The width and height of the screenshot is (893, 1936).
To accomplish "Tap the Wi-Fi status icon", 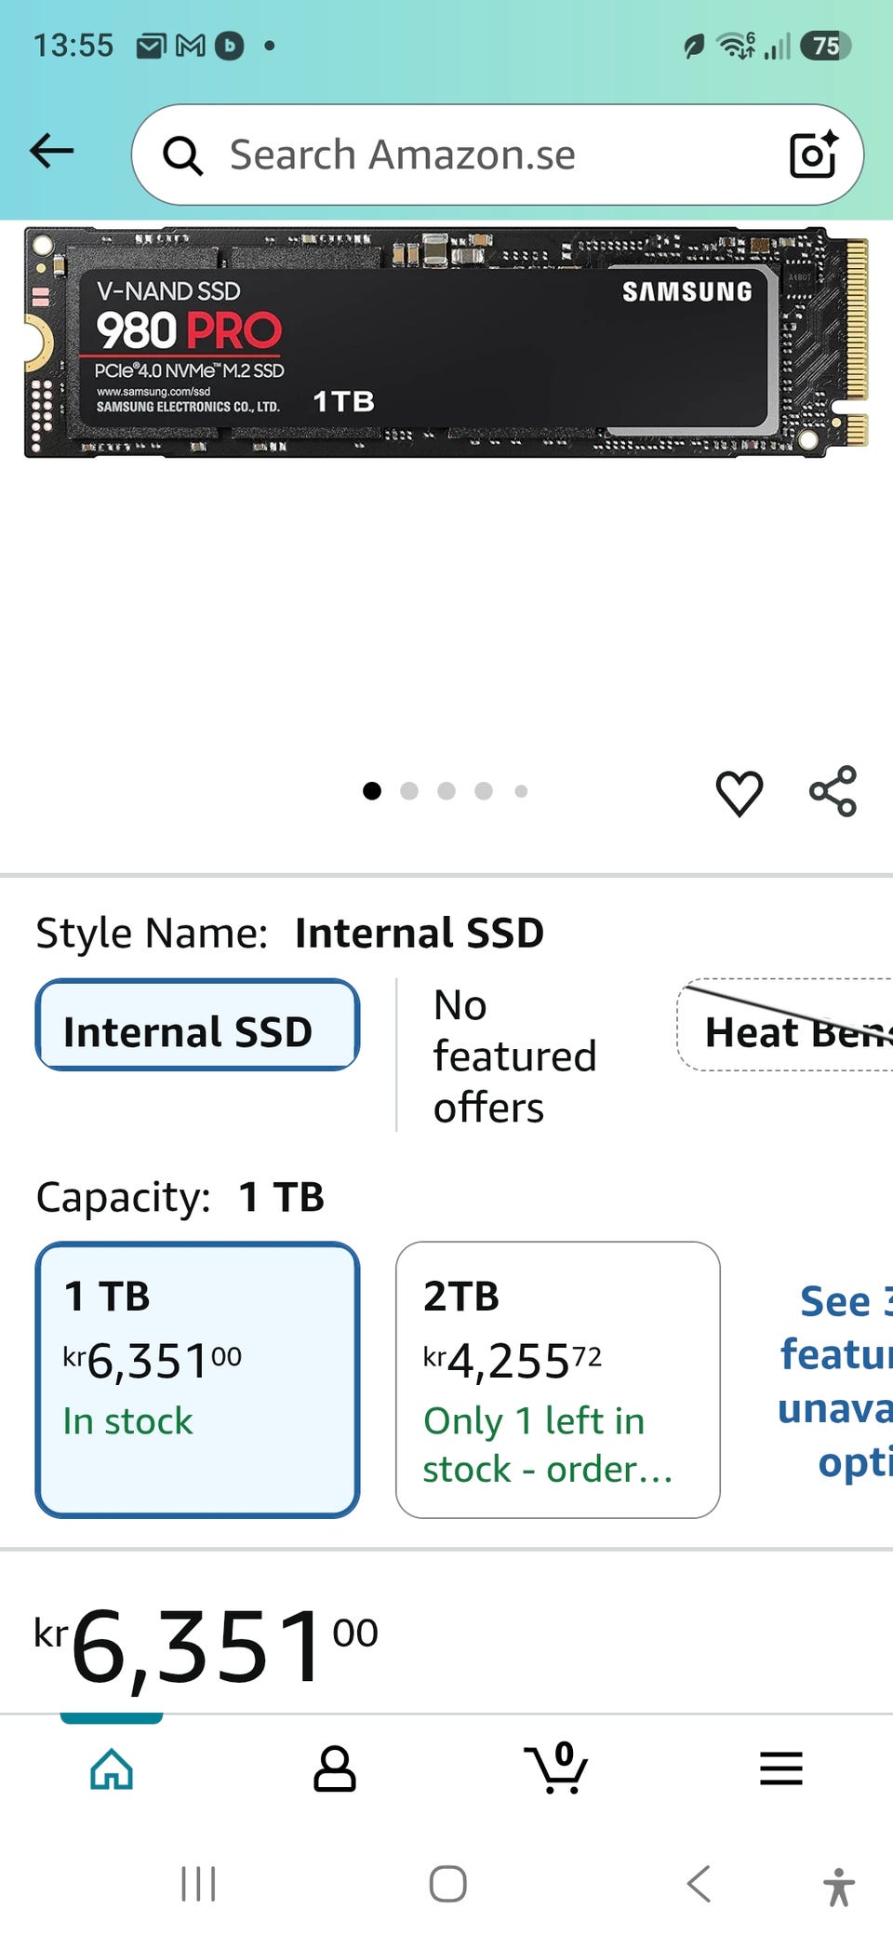I will point(736,45).
